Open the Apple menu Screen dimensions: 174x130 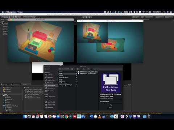coord(3,12)
